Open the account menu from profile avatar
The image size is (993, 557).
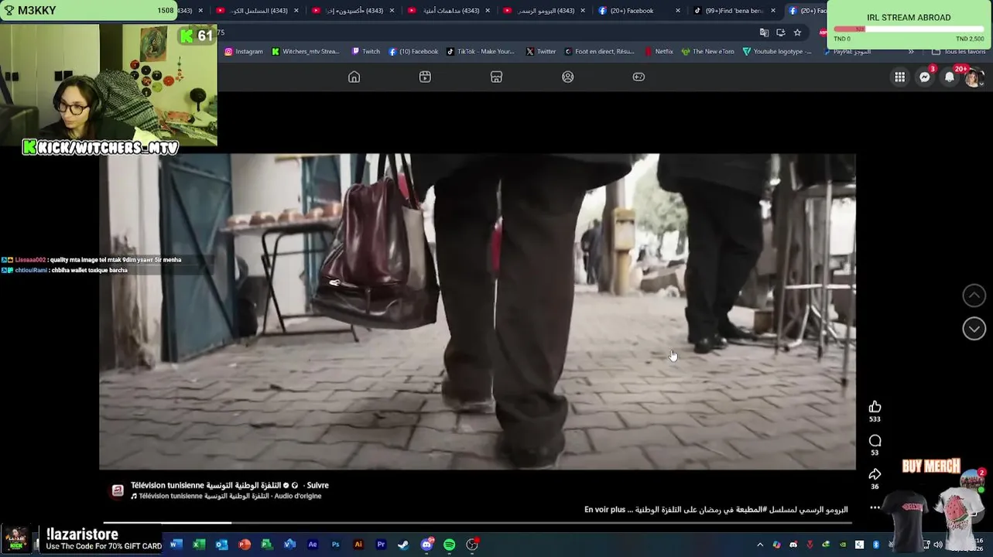[x=974, y=77]
